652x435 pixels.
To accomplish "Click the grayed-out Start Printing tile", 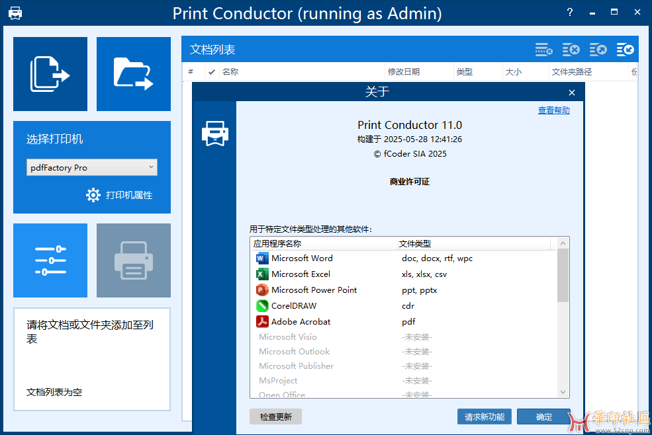I will (x=134, y=260).
